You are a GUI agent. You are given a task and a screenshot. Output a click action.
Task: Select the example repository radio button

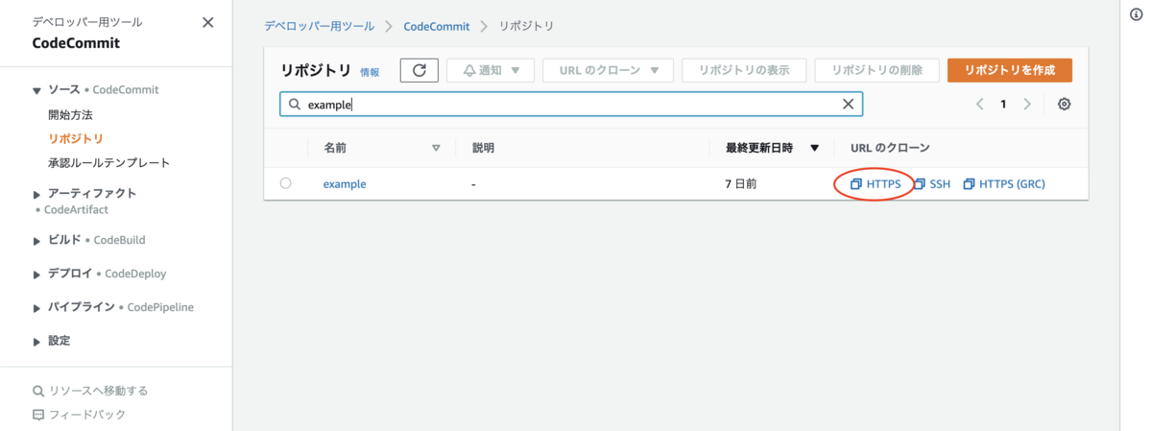[286, 183]
